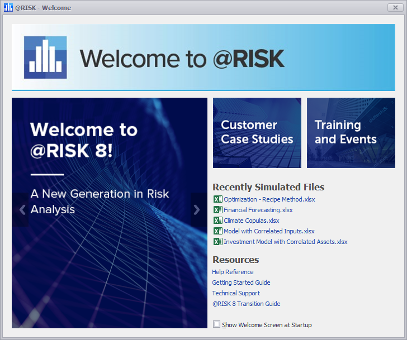Open the Help Reference link

coord(233,272)
